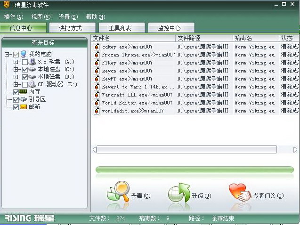Screen dimensions: 300x225
Task: Select the row Warcraft III.exe>>mian007
Action: 195,95
